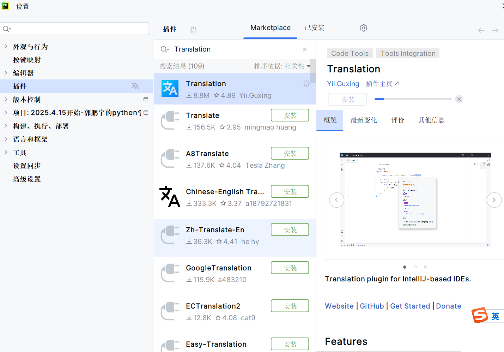This screenshot has height=352, width=504.
Task: Show next plugin screenshot
Action: coord(494,200)
